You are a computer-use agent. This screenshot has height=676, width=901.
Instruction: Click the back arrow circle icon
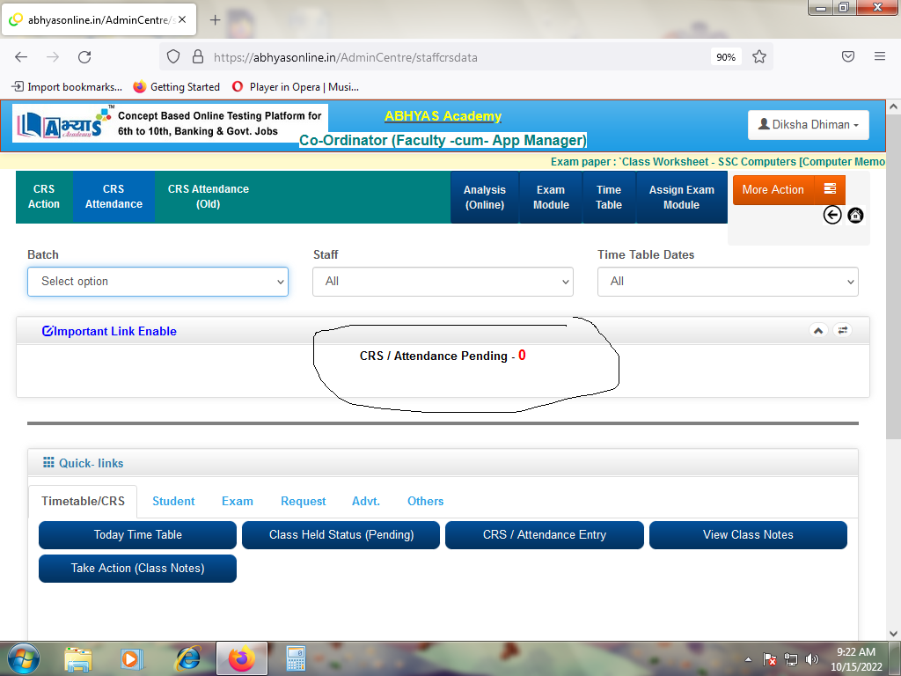832,215
